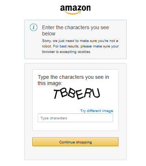Click the "browser is accepting cookies" text line

tap(67, 52)
